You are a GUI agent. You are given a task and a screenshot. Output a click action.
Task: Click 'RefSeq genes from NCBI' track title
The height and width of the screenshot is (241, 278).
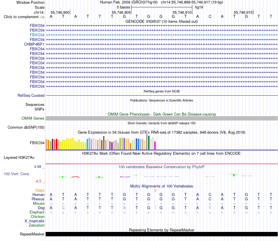[162, 91]
